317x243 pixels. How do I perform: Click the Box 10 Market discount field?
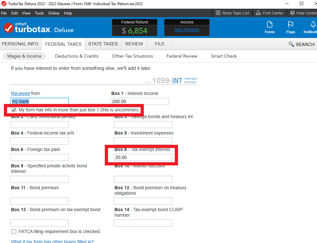click(x=143, y=179)
